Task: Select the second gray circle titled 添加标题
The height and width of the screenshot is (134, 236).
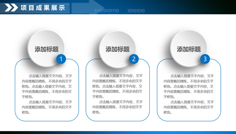Action: (x=117, y=49)
